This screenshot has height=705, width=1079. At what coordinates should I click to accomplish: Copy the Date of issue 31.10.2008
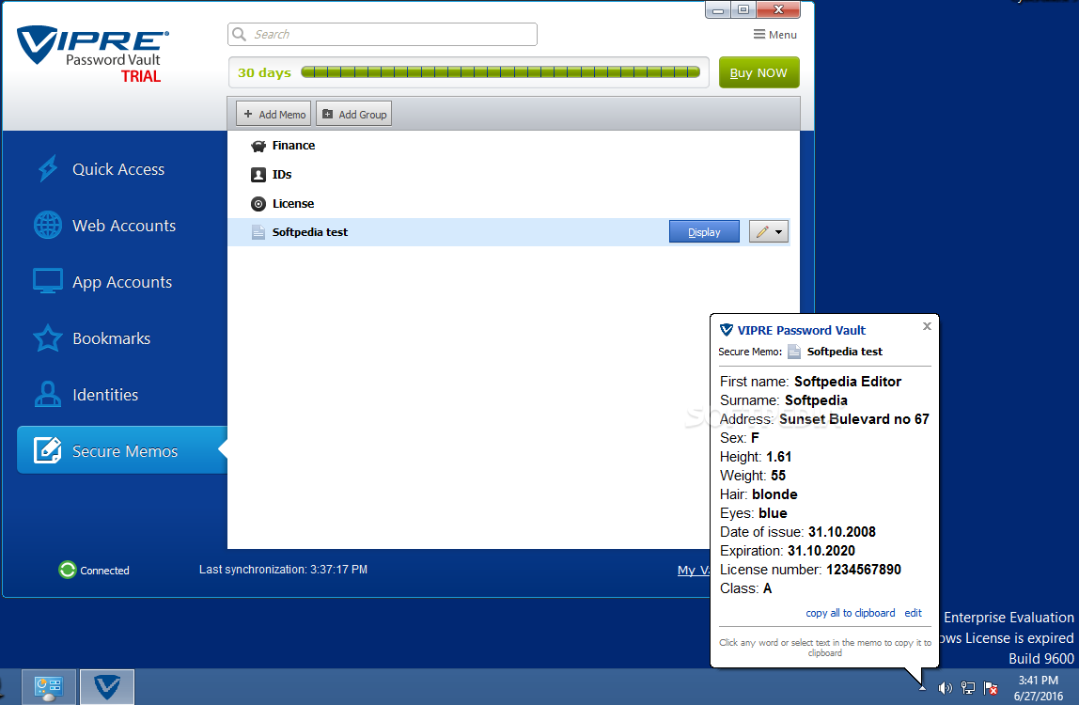842,532
